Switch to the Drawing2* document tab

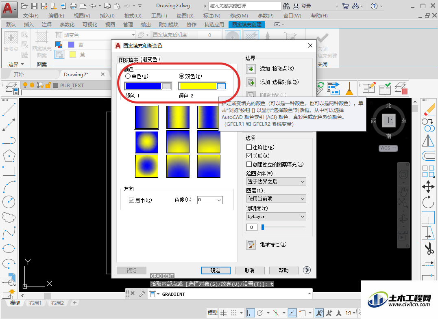pos(76,74)
